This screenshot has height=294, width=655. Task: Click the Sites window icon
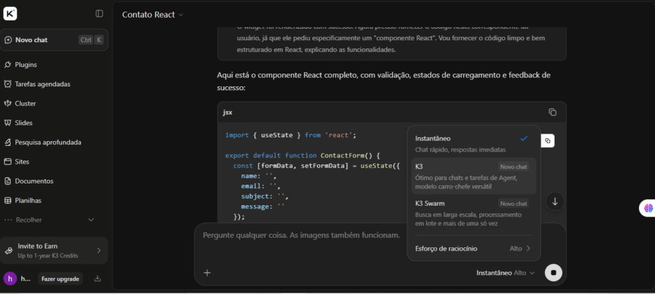[x=8, y=162]
